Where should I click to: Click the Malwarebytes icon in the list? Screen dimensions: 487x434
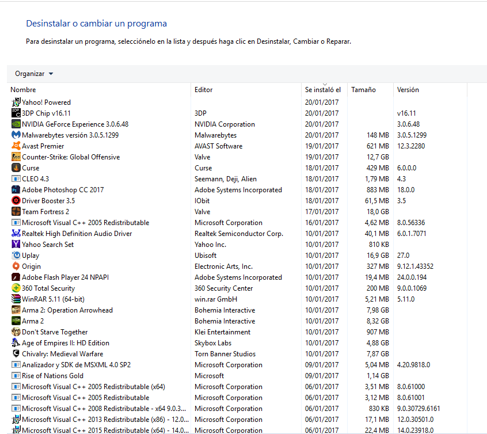coord(16,135)
